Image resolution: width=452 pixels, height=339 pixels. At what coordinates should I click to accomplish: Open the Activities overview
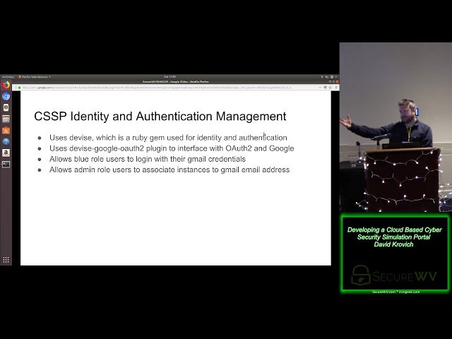click(8, 77)
